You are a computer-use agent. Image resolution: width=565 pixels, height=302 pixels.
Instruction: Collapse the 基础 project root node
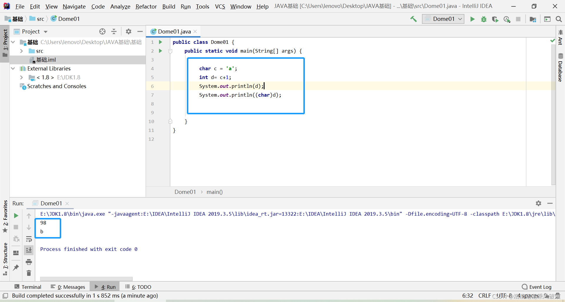tap(13, 42)
